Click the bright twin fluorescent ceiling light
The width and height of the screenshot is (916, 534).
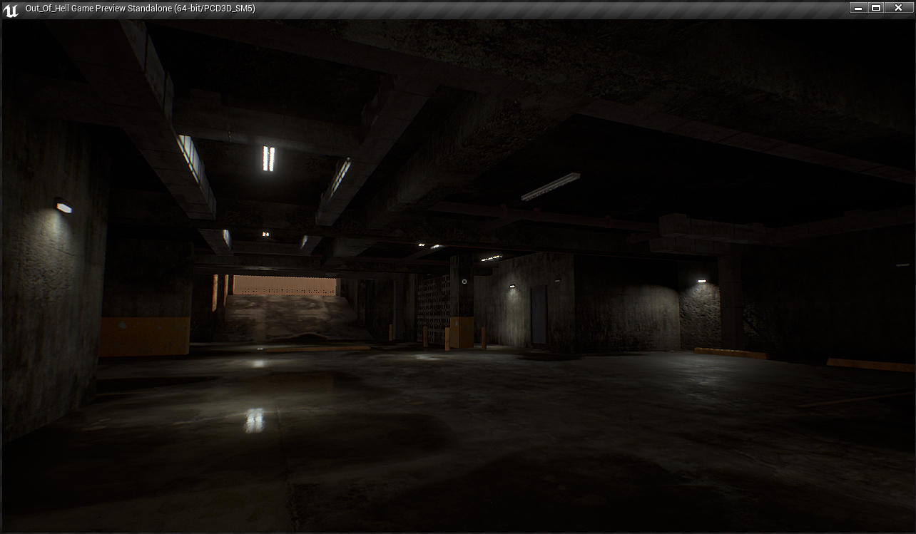pyautogui.click(x=268, y=158)
